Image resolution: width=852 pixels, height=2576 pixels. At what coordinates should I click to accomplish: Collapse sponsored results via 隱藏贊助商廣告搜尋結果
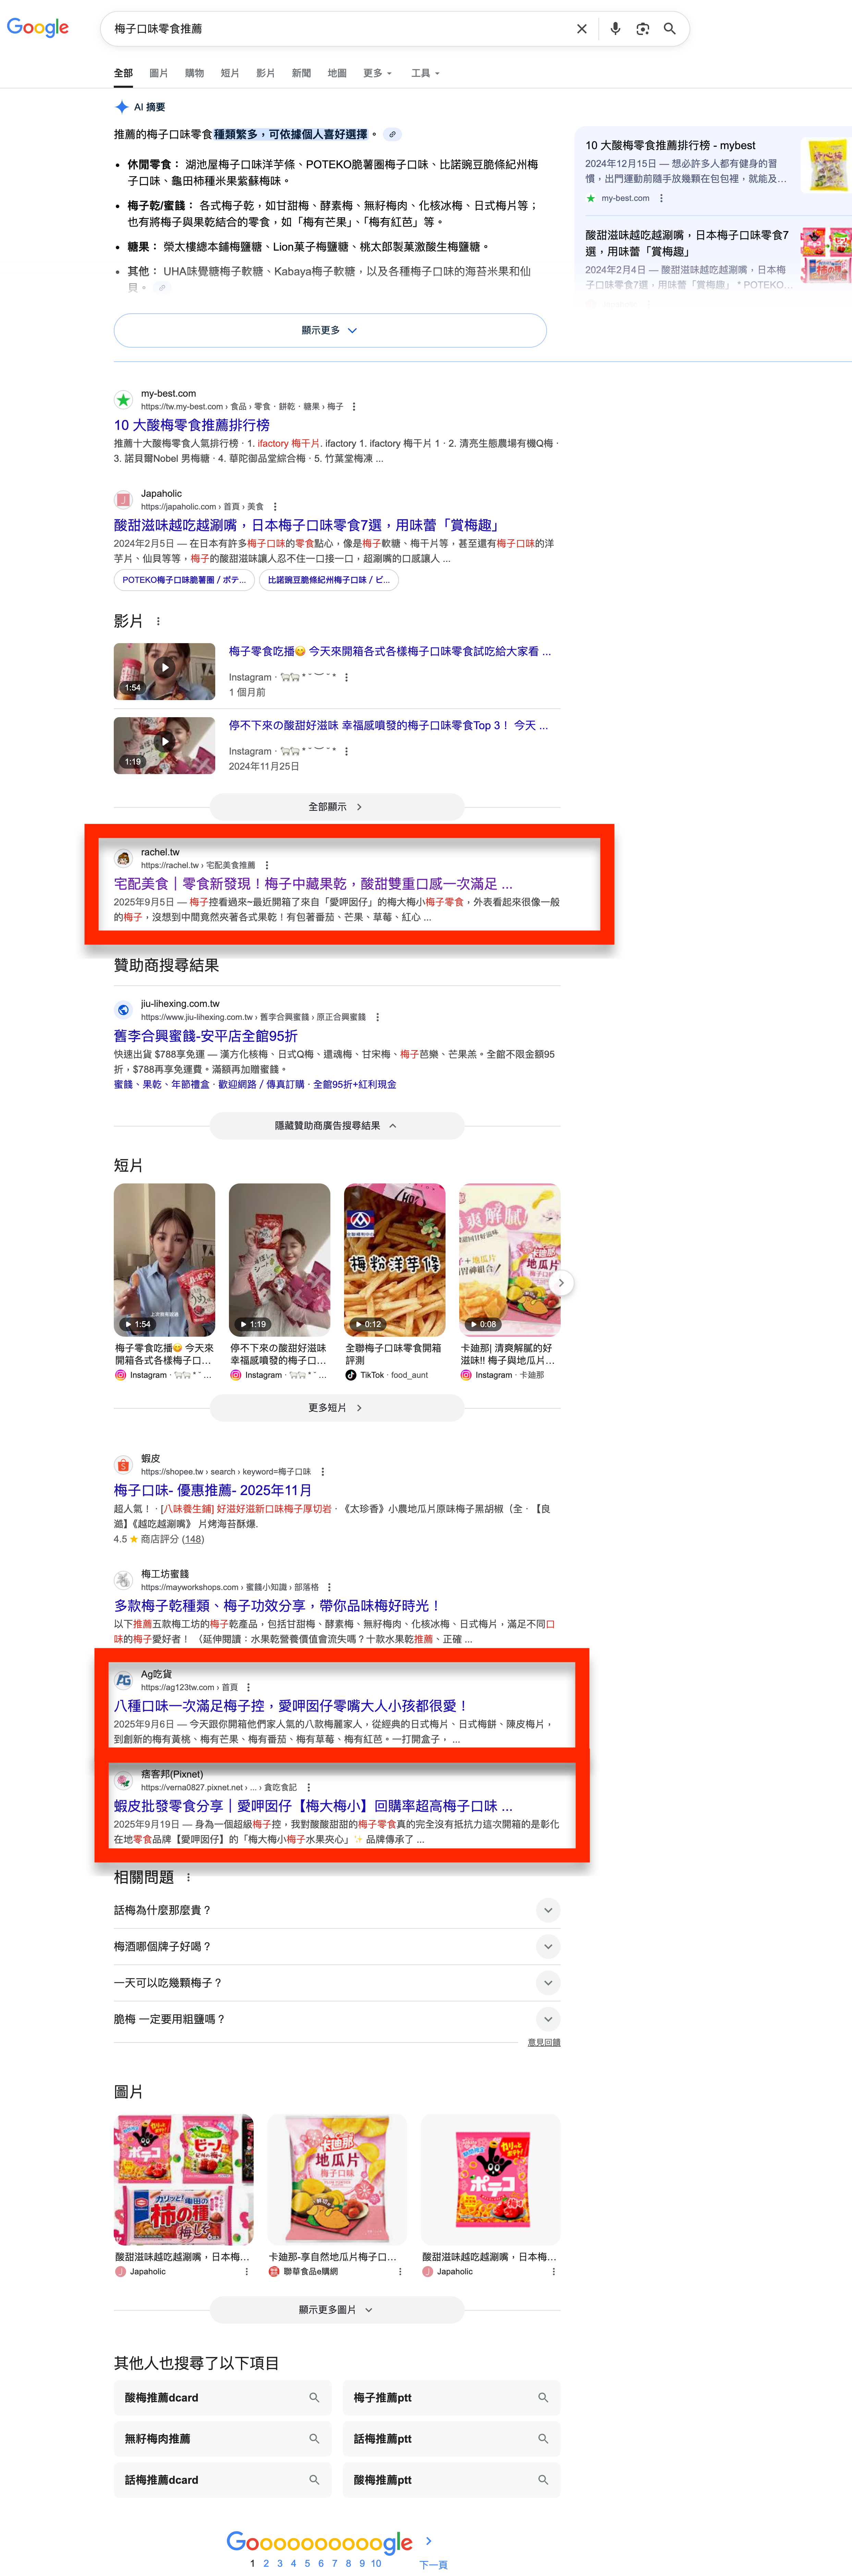337,1125
